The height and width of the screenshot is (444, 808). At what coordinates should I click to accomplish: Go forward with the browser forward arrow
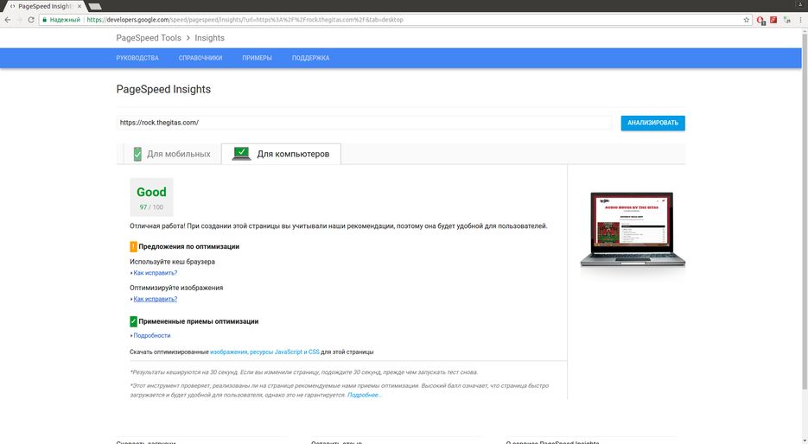(19, 20)
